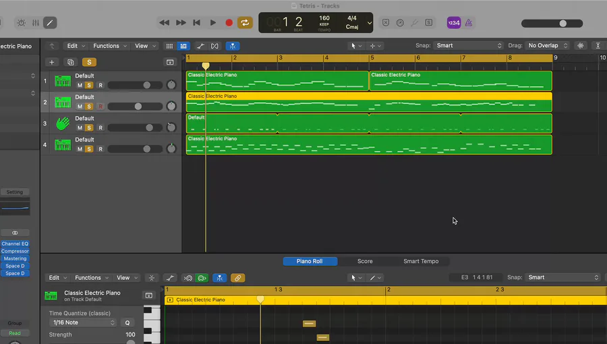The width and height of the screenshot is (607, 344).
Task: Click the Duplicate Track icon
Action: pyautogui.click(x=70, y=62)
